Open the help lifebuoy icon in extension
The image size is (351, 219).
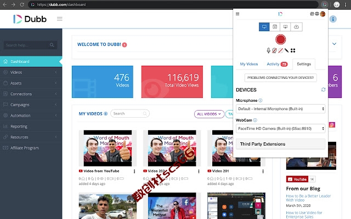(x=317, y=14)
